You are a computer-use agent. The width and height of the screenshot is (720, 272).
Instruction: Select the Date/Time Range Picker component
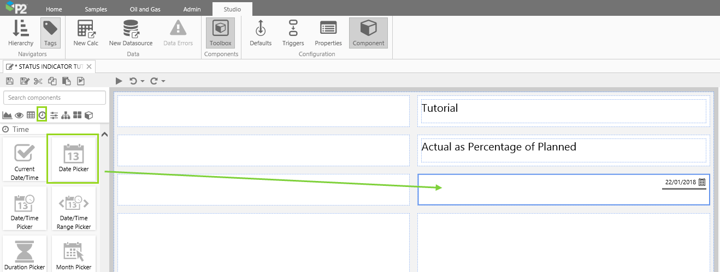click(74, 208)
